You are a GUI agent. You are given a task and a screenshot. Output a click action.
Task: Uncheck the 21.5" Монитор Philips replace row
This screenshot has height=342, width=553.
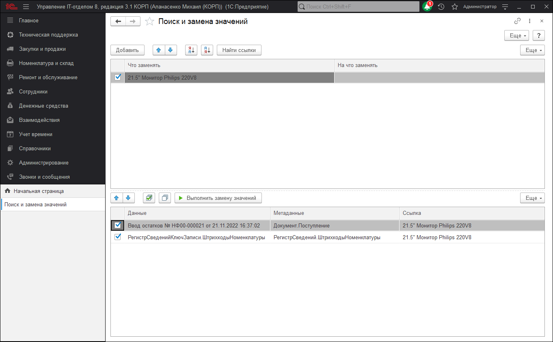[x=118, y=77]
